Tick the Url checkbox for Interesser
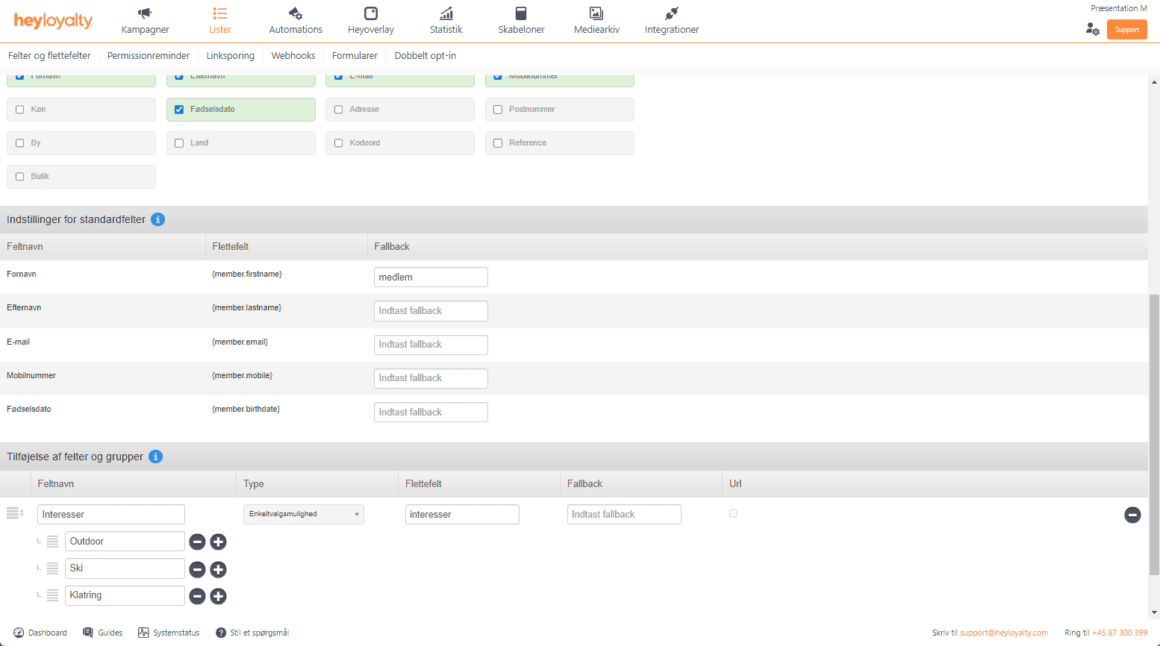Screen dimensions: 1160x646 pyautogui.click(x=733, y=513)
